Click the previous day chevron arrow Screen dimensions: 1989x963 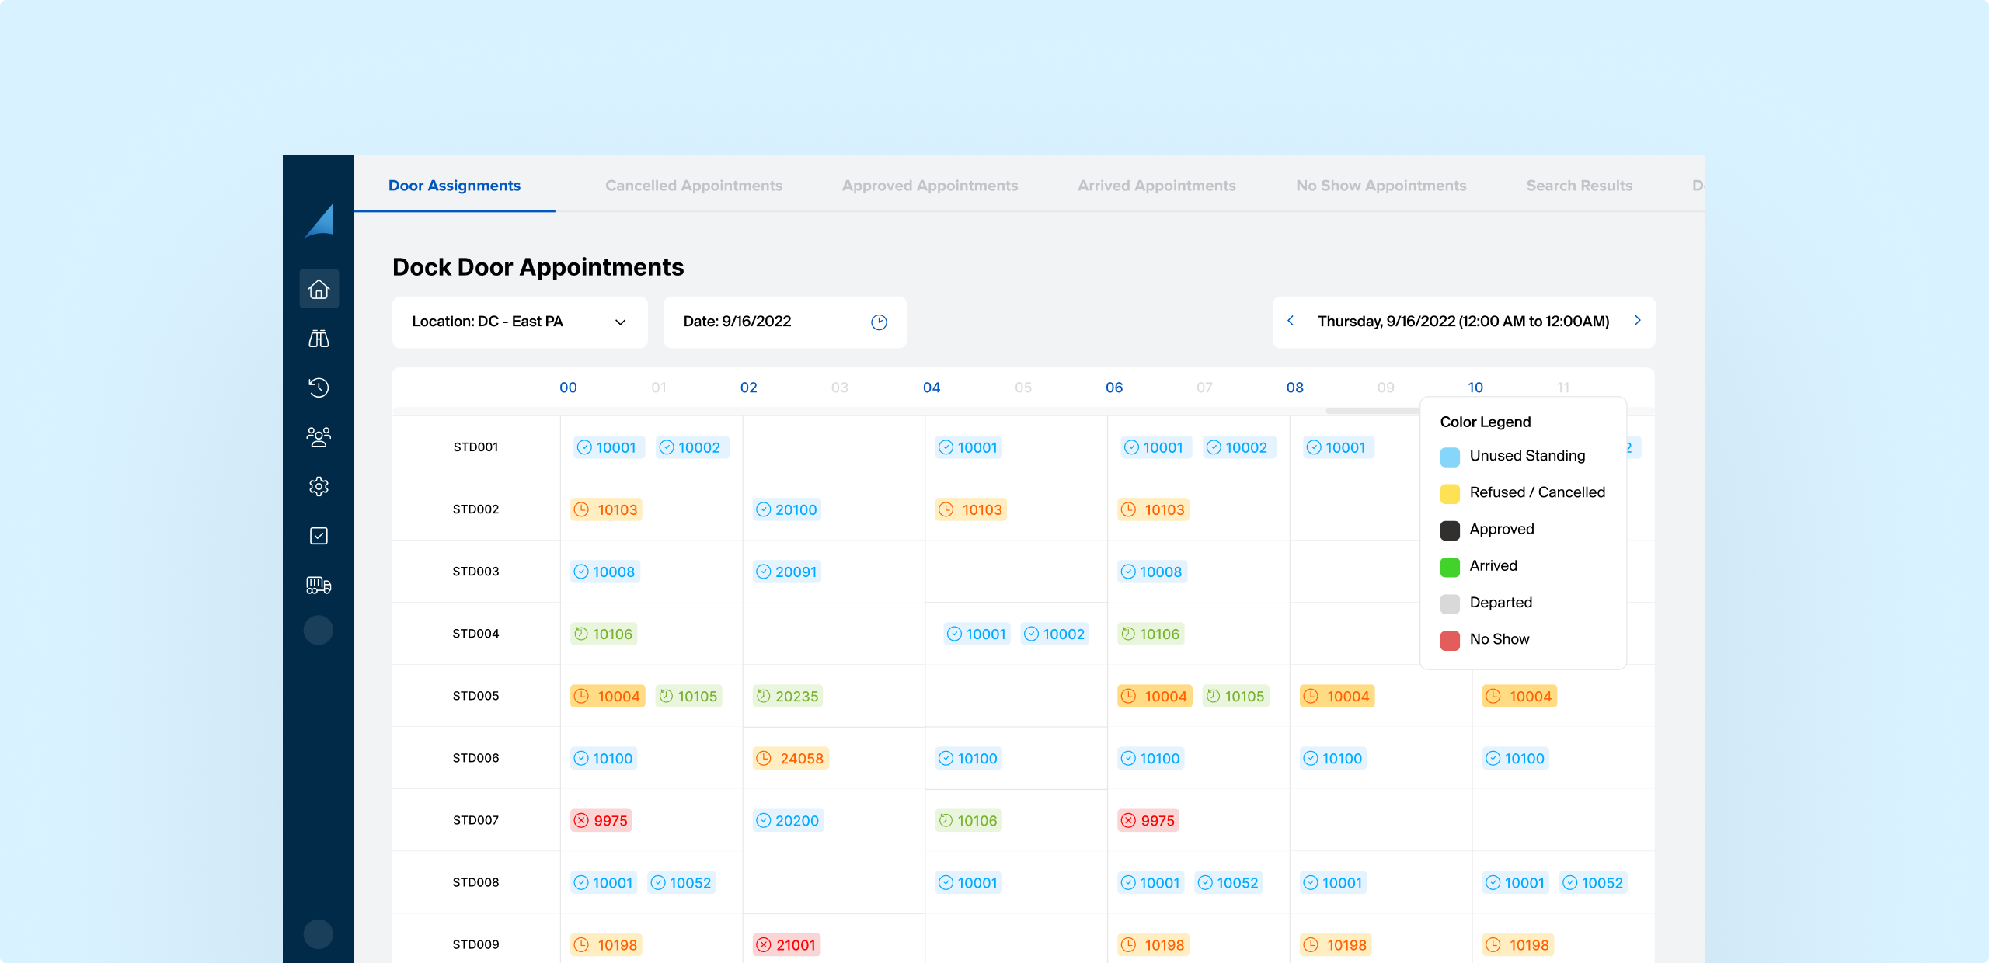coord(1291,320)
